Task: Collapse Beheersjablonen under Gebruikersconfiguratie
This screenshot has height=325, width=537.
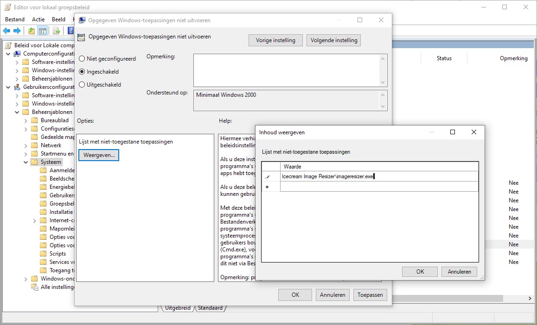Action: [17, 112]
